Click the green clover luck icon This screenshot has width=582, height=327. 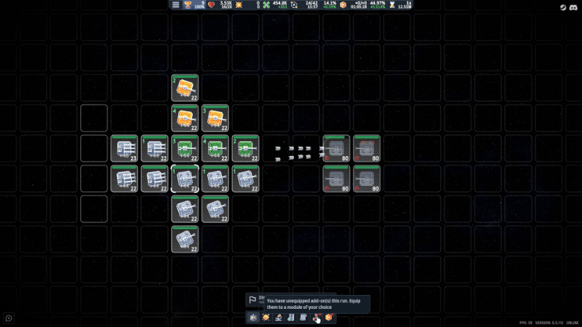(266, 5)
